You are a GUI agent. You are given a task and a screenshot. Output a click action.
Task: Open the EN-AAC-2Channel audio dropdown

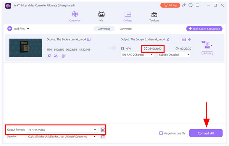pos(137,55)
